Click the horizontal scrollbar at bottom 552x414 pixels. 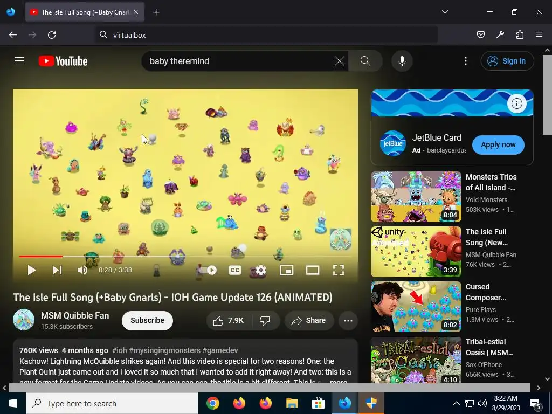tap(270, 388)
